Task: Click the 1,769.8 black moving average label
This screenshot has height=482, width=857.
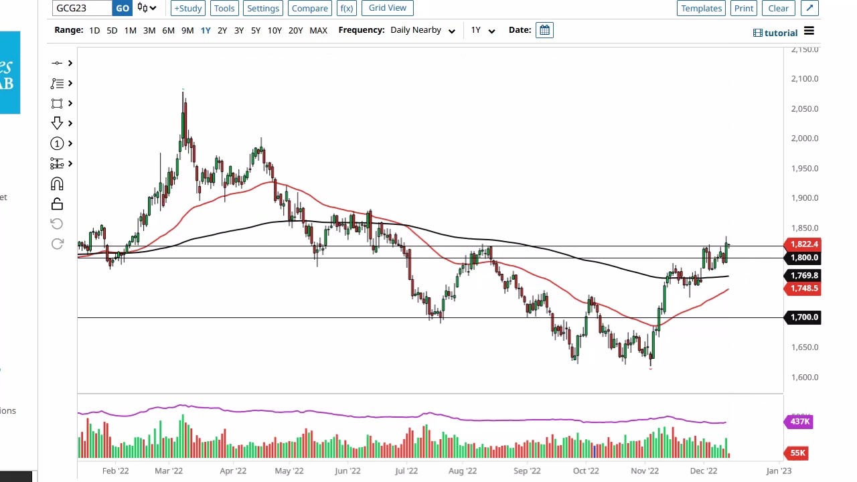Action: point(802,276)
